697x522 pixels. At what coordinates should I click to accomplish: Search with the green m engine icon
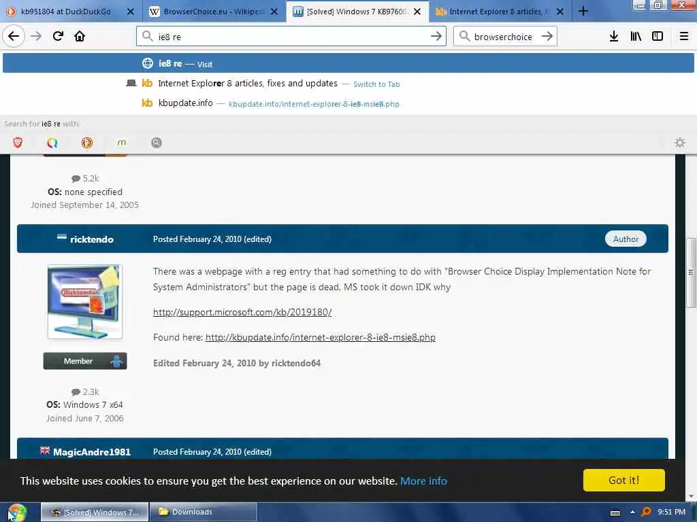tap(122, 143)
